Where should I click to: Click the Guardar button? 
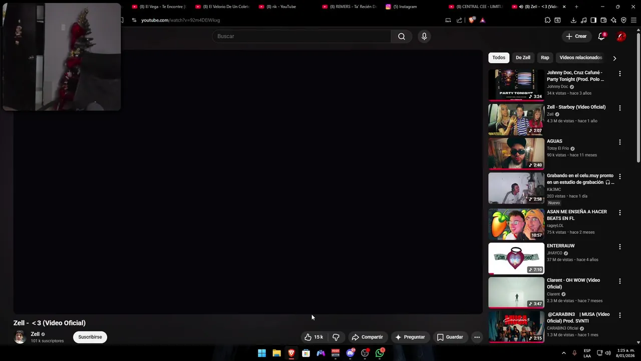click(x=450, y=337)
